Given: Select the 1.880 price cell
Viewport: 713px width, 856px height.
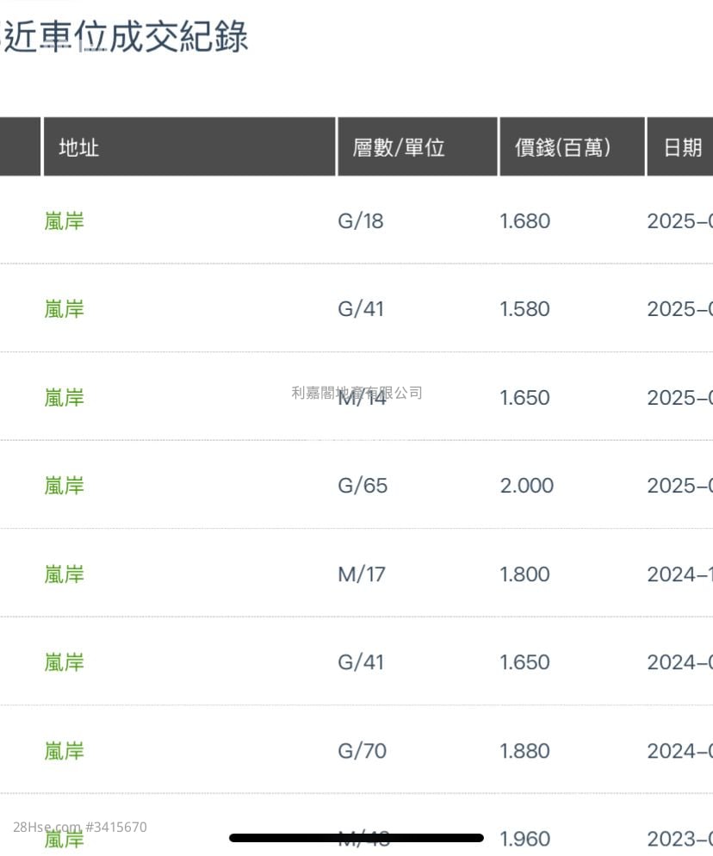Looking at the screenshot, I should pos(524,751).
